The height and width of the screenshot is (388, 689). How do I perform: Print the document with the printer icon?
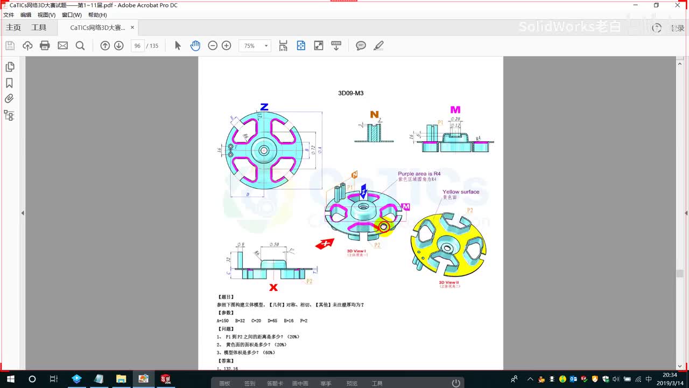pyautogui.click(x=45, y=46)
